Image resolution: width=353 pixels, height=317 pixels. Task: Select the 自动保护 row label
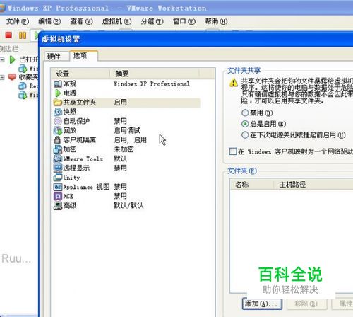(76, 121)
